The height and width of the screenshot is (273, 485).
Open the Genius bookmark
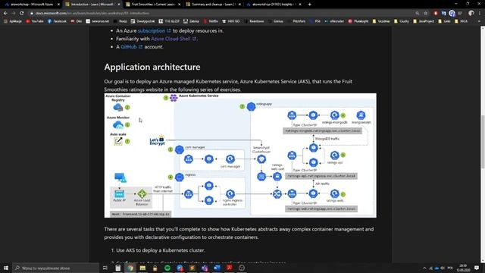click(x=276, y=21)
